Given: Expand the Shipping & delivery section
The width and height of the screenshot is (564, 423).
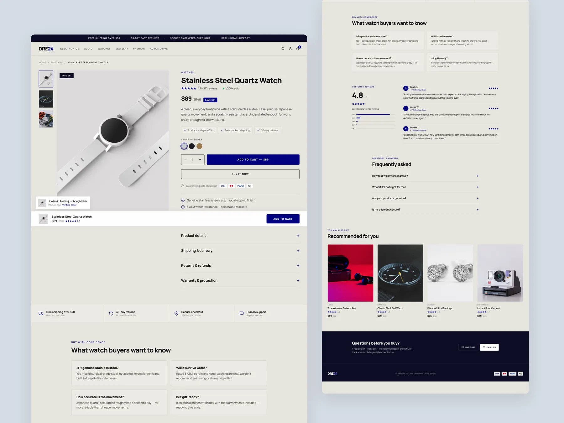Looking at the screenshot, I should (x=240, y=251).
